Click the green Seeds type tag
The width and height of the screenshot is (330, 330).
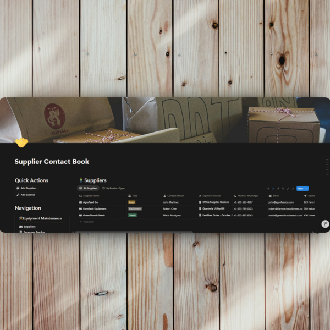pos(133,215)
